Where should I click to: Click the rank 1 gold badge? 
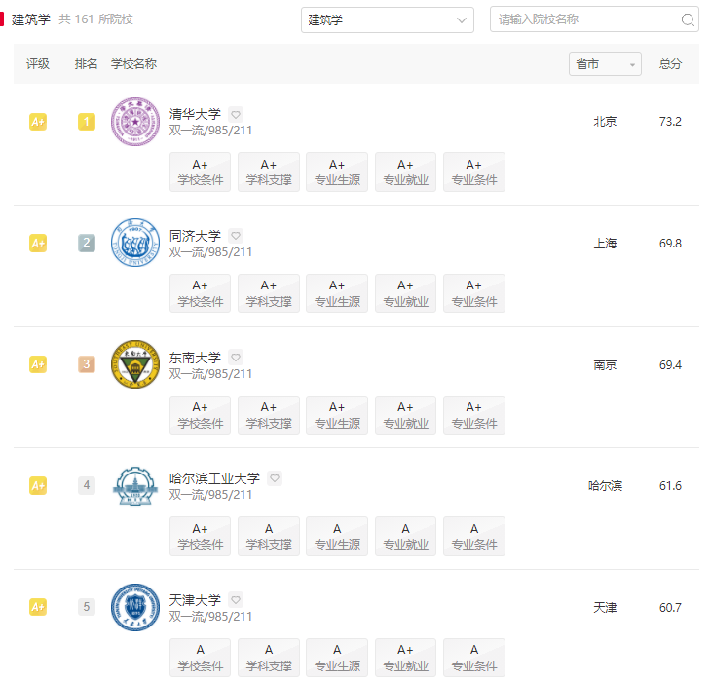(x=87, y=122)
